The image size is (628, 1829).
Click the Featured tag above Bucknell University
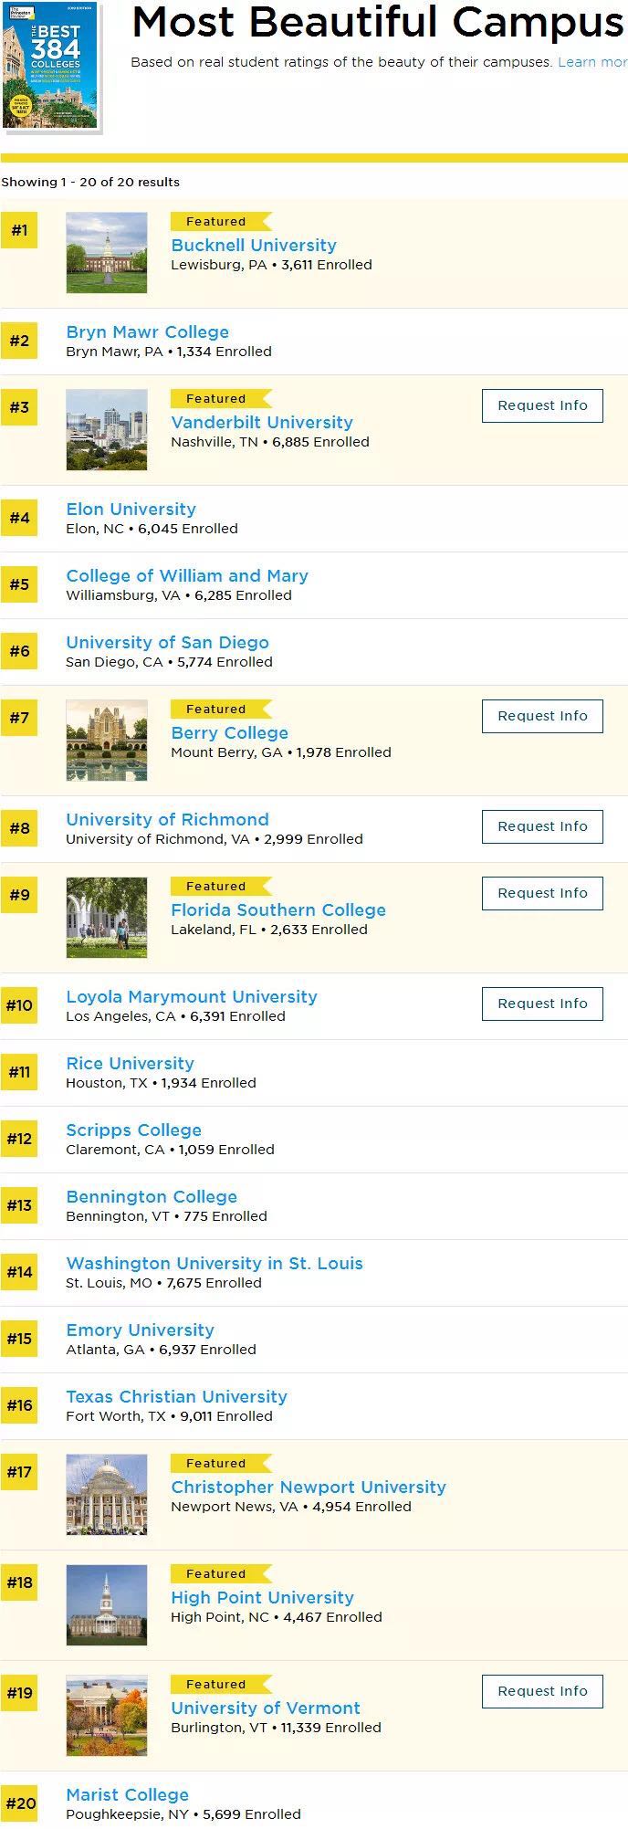216,222
